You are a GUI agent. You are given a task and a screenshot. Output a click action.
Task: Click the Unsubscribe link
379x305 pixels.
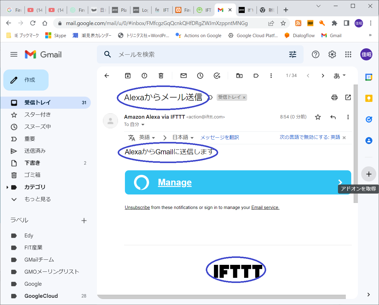pos(137,207)
